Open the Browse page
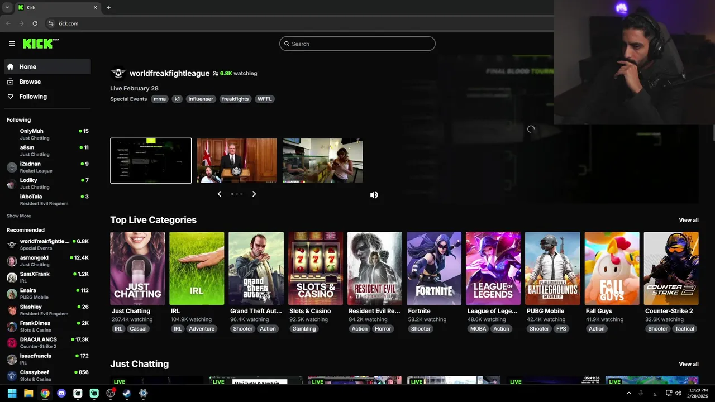The width and height of the screenshot is (715, 402). pos(47,82)
